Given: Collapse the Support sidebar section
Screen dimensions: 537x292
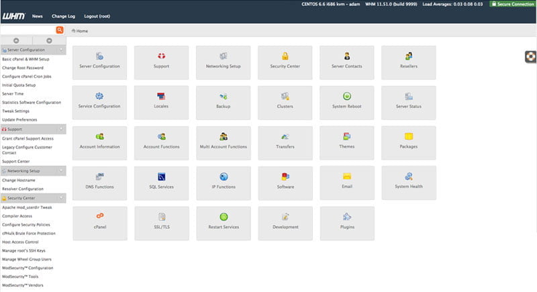Looking at the screenshot, I should point(61,128).
